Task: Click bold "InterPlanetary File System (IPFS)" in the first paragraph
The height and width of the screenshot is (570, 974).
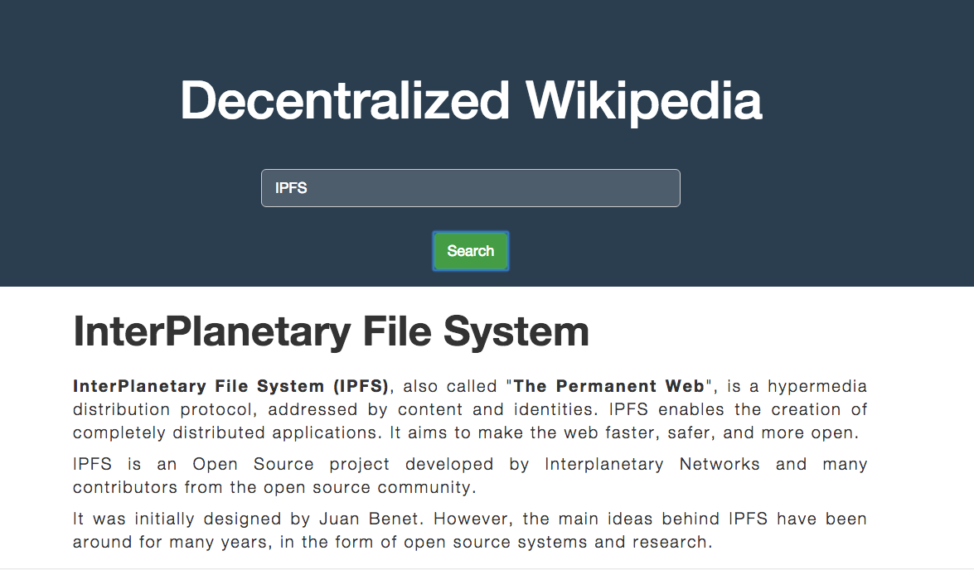Action: pyautogui.click(x=230, y=386)
